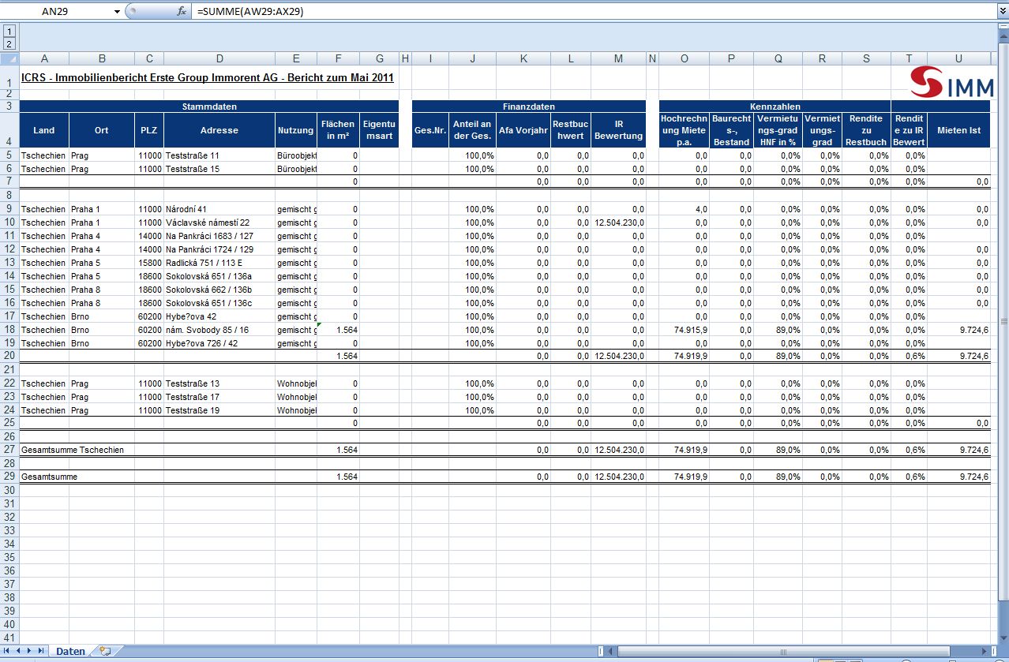Select the cell 'Václavské náměstí 22'
The height and width of the screenshot is (662, 1009).
(219, 223)
